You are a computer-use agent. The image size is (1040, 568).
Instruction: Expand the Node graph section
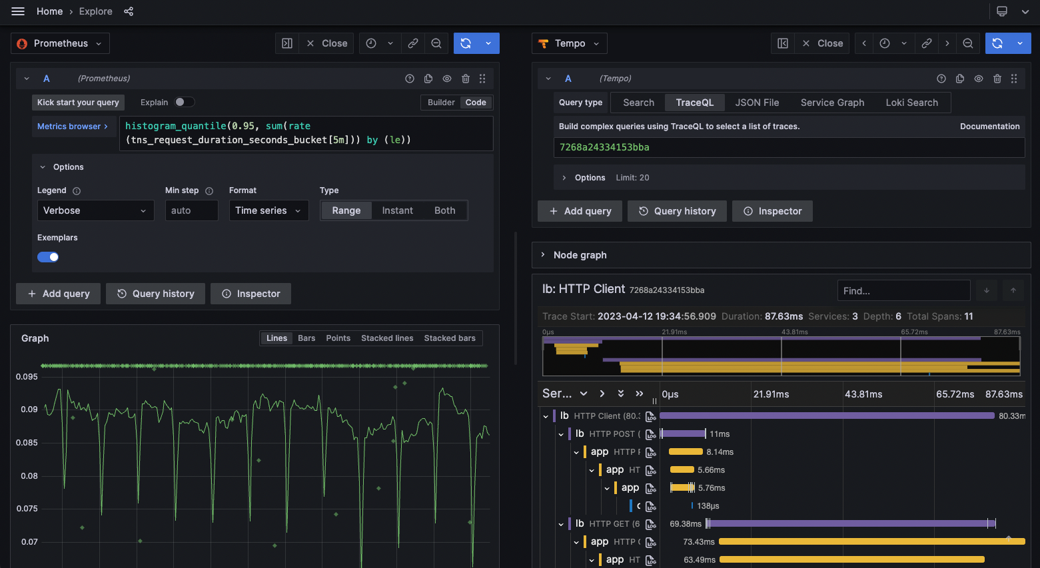[x=580, y=255]
